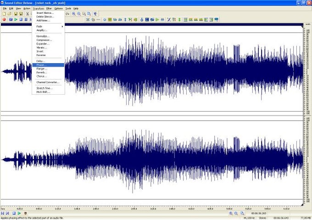Click the Save As disk icon
The width and height of the screenshot is (312, 220).
click(x=21, y=14)
